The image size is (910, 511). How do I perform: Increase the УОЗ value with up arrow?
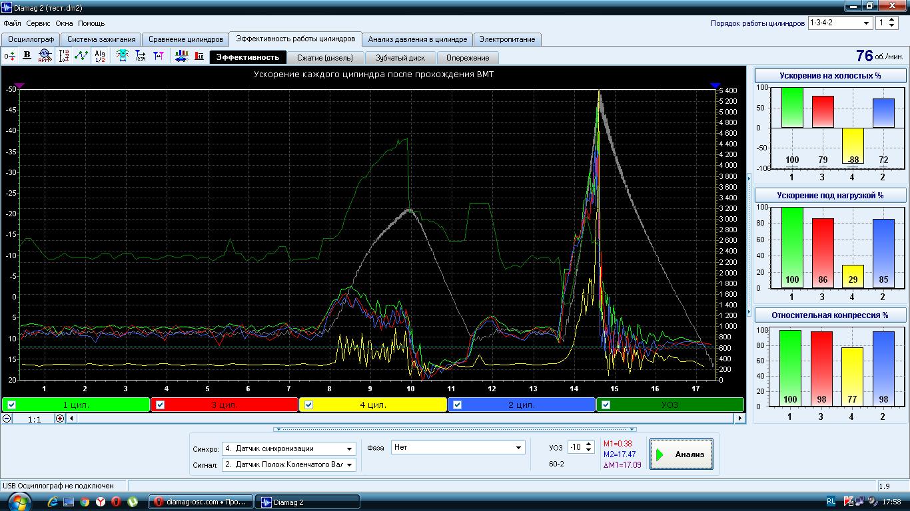click(588, 444)
